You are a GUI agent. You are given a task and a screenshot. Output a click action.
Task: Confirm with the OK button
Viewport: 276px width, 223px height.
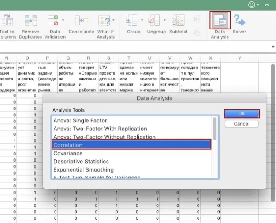coord(242,114)
